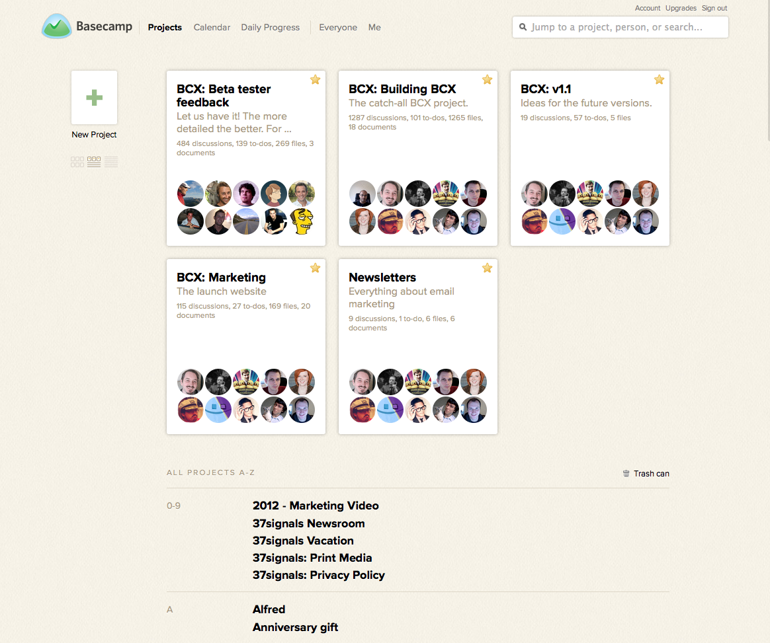Sign out of Basecamp
770x643 pixels.
(714, 8)
